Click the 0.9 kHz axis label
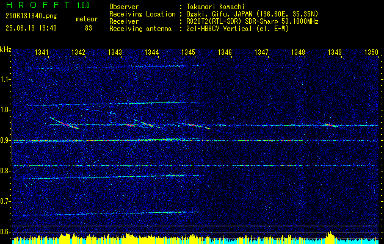 (5, 140)
